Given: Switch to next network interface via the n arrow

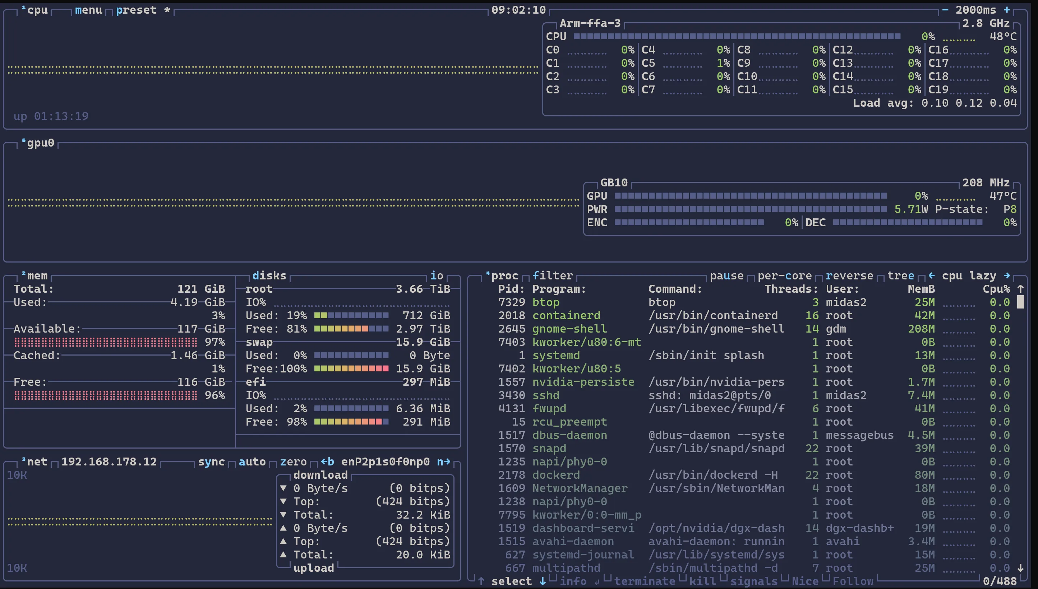Looking at the screenshot, I should tap(445, 462).
